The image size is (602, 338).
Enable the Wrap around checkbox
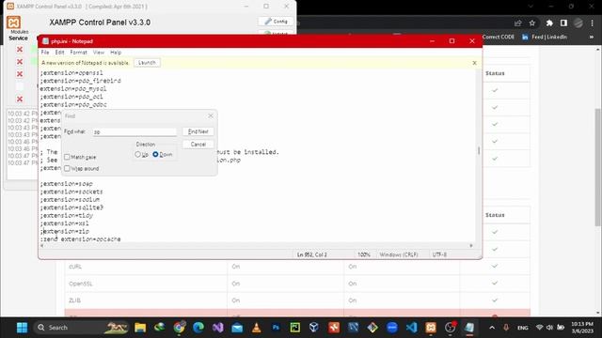tap(67, 168)
